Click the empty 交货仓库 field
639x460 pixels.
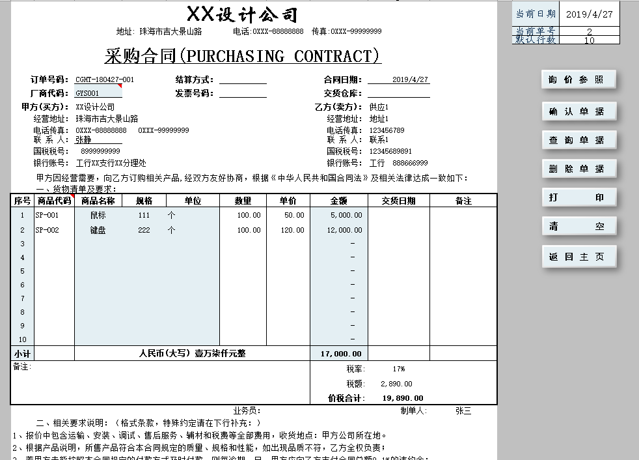click(x=398, y=93)
